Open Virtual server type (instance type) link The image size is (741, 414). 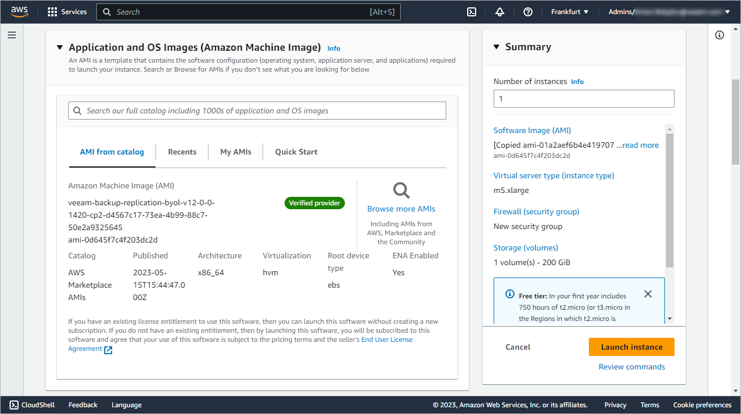pos(554,175)
